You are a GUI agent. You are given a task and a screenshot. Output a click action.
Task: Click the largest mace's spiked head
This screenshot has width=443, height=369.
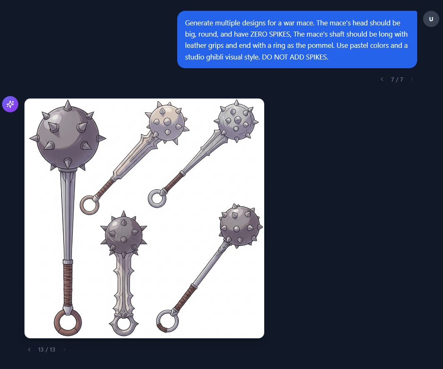[x=68, y=136]
